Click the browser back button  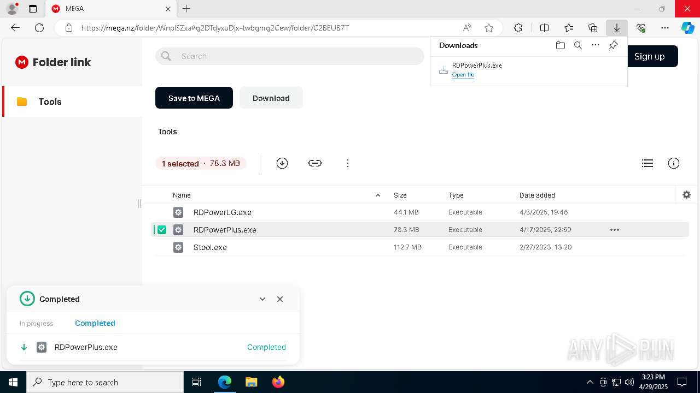(x=15, y=28)
